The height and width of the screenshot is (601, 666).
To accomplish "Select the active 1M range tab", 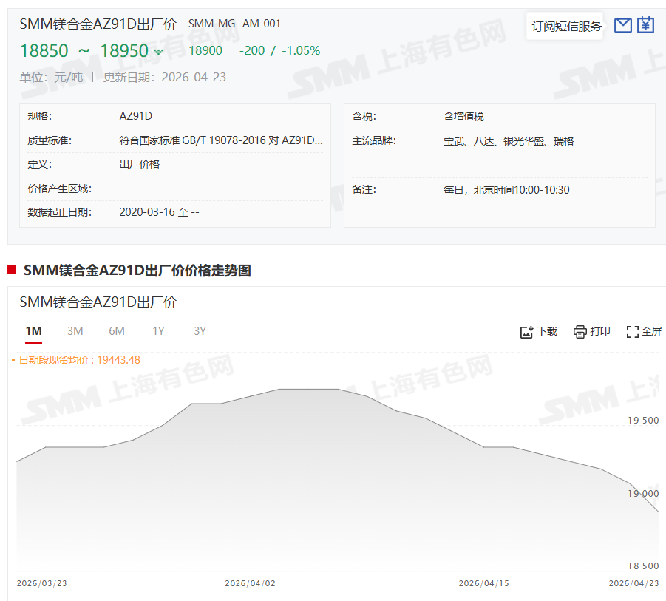I will [x=33, y=331].
